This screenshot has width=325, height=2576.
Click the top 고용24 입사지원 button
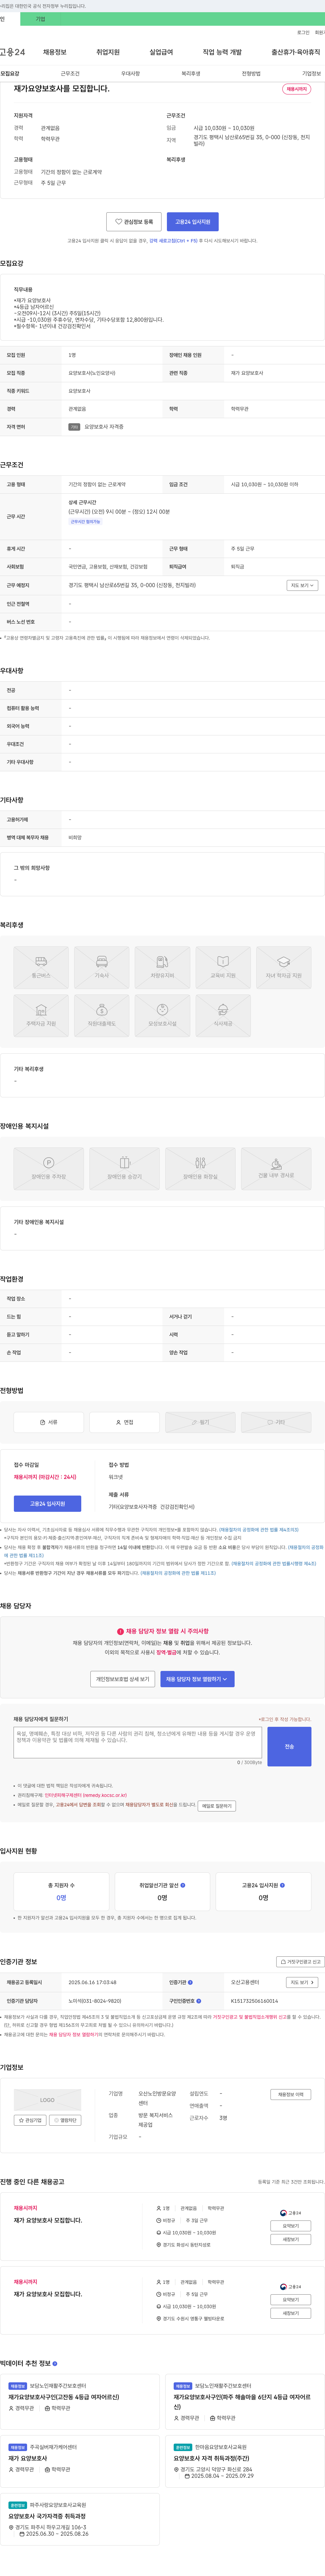pyautogui.click(x=193, y=222)
